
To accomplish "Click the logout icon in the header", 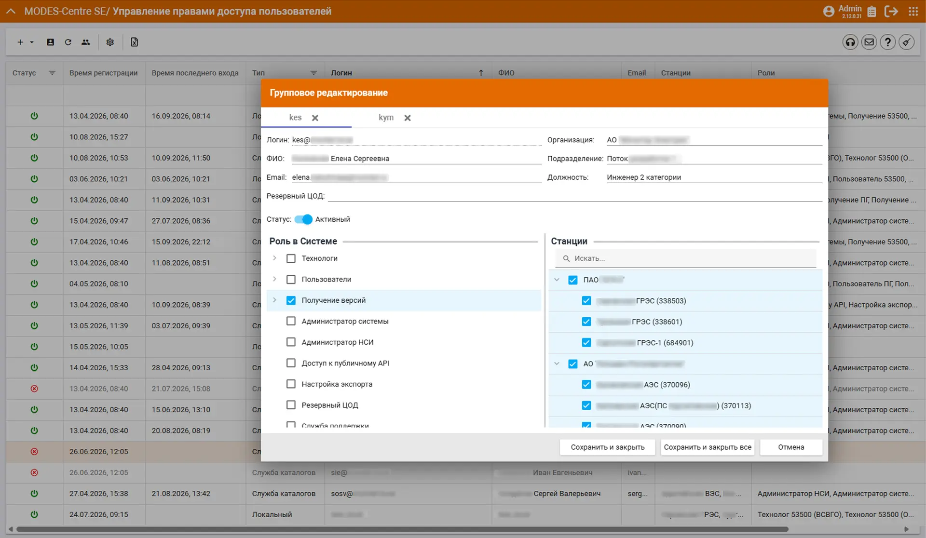I will (x=891, y=11).
